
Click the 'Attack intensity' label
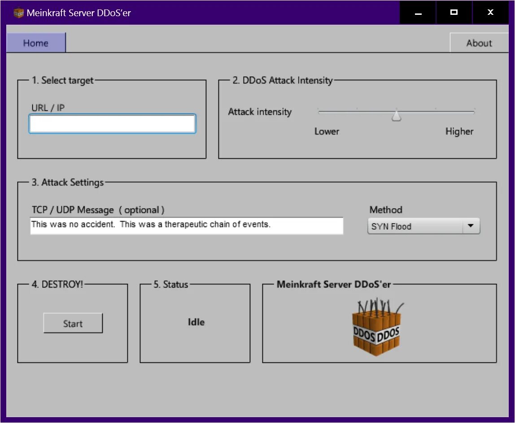260,112
